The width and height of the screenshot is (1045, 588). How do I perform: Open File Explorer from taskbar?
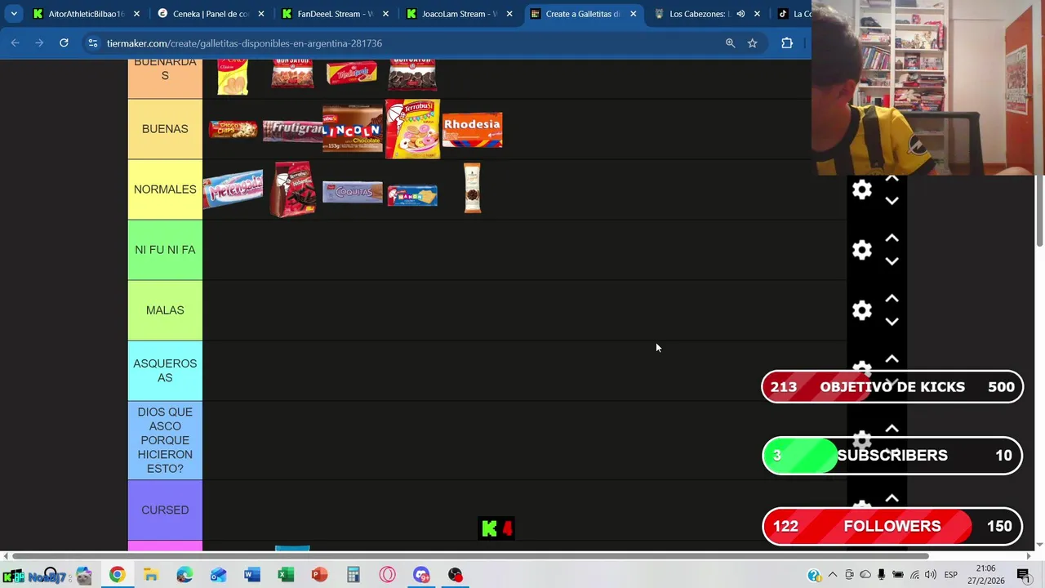point(151,575)
